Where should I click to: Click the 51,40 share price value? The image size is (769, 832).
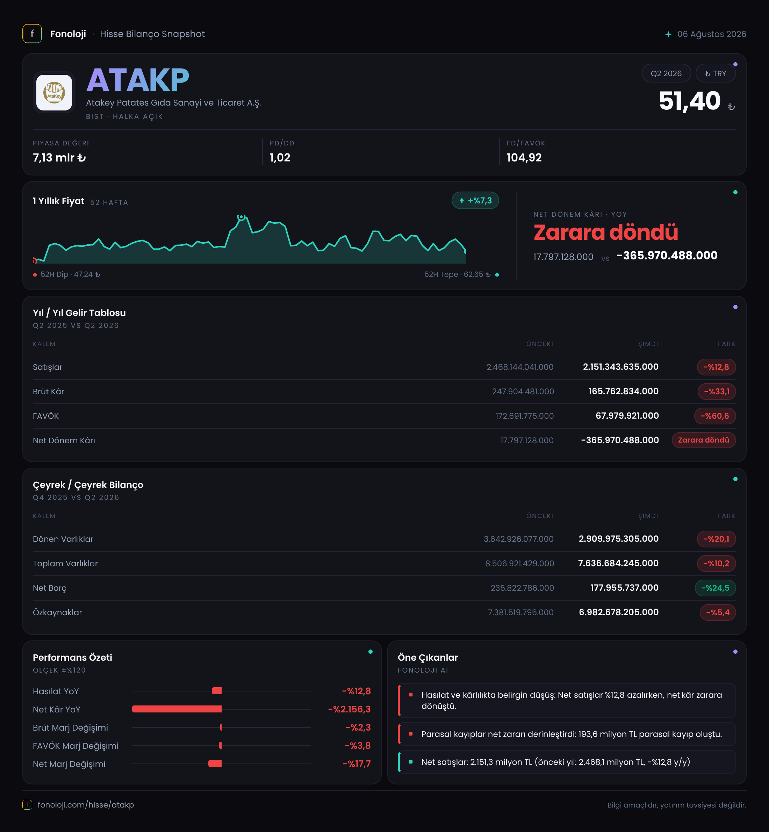690,101
